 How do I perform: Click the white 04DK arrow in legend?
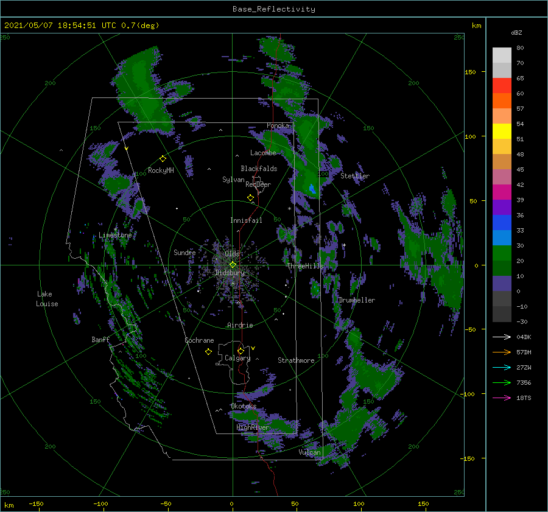[502, 337]
